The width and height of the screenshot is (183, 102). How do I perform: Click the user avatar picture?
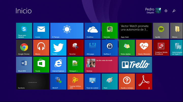(x=158, y=11)
